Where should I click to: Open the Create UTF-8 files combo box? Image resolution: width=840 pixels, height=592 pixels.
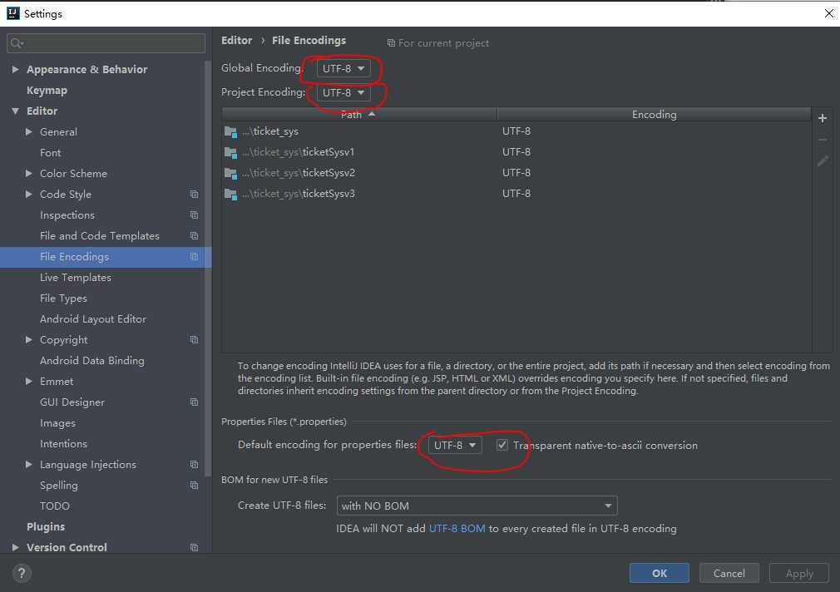tap(477, 506)
